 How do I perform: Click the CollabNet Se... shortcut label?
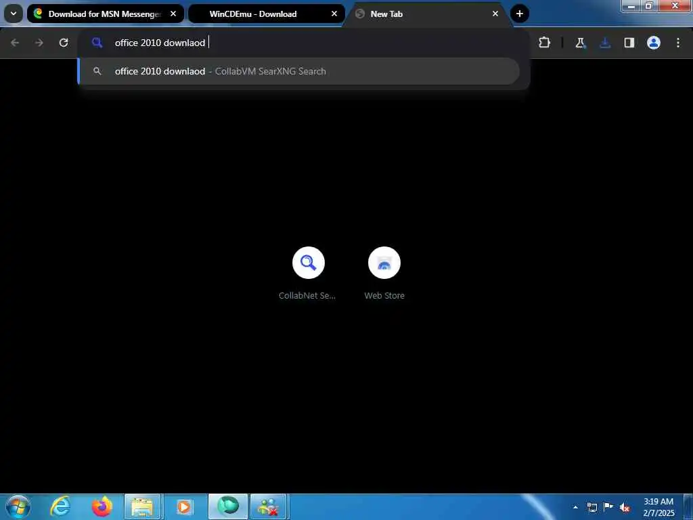point(307,295)
